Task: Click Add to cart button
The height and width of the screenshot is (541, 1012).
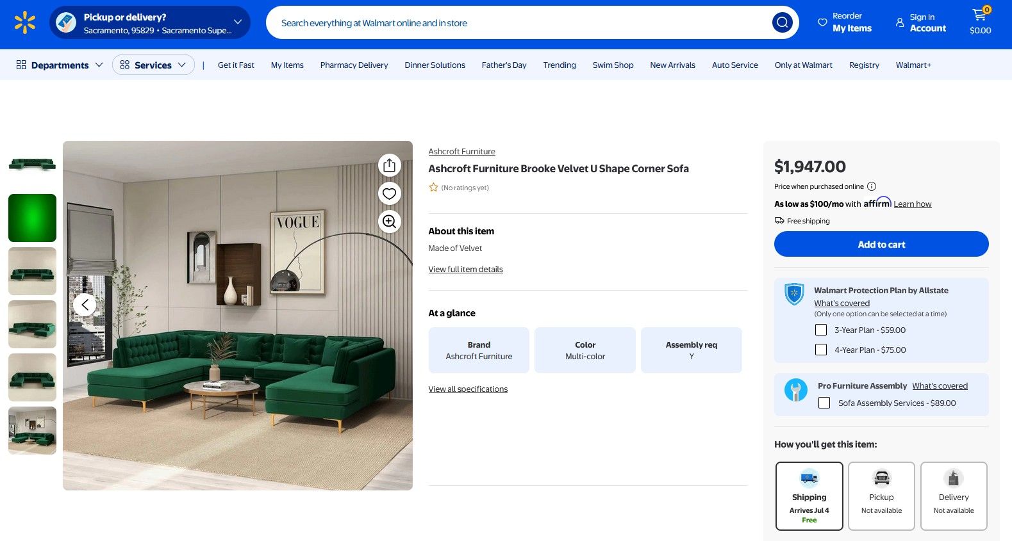Action: pos(881,245)
